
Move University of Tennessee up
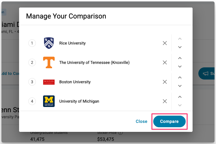(x=180, y=58)
